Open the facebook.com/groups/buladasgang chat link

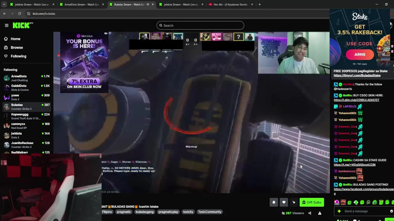pyautogui.click(x=364, y=189)
